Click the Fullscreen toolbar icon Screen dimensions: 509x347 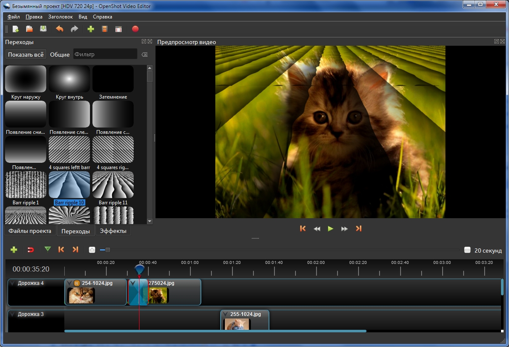[119, 29]
